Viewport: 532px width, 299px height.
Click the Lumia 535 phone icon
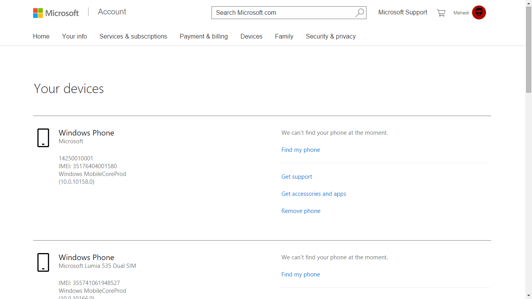[x=43, y=262]
